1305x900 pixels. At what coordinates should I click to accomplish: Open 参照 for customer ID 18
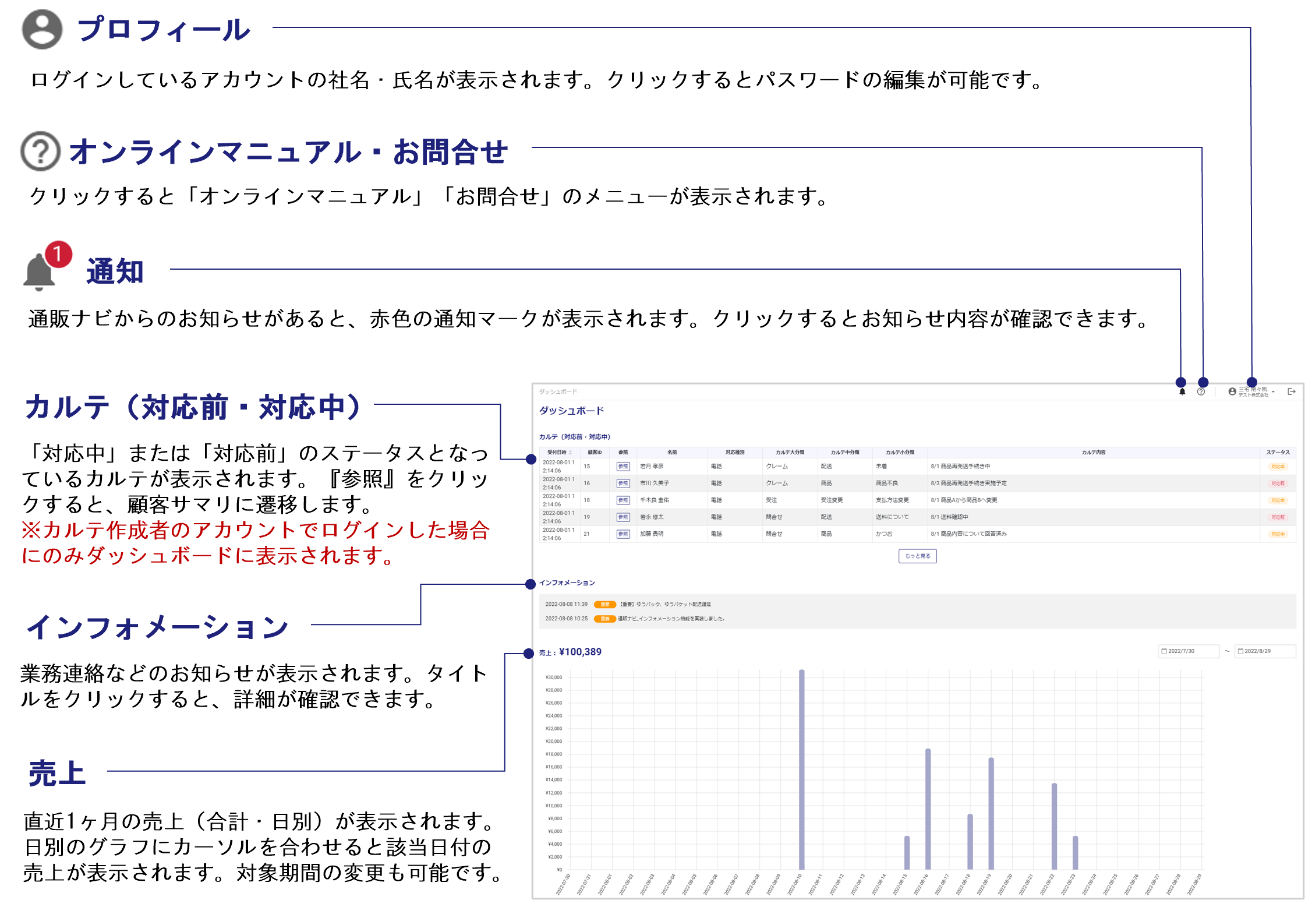click(623, 500)
